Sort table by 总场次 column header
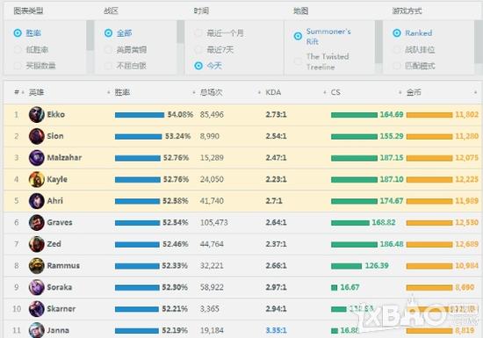 212,92
